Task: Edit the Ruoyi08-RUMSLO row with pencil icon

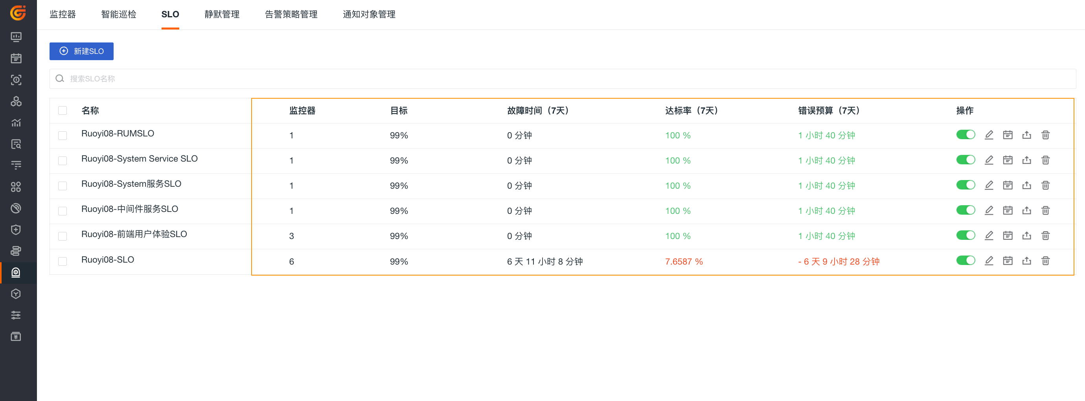Action: (989, 135)
